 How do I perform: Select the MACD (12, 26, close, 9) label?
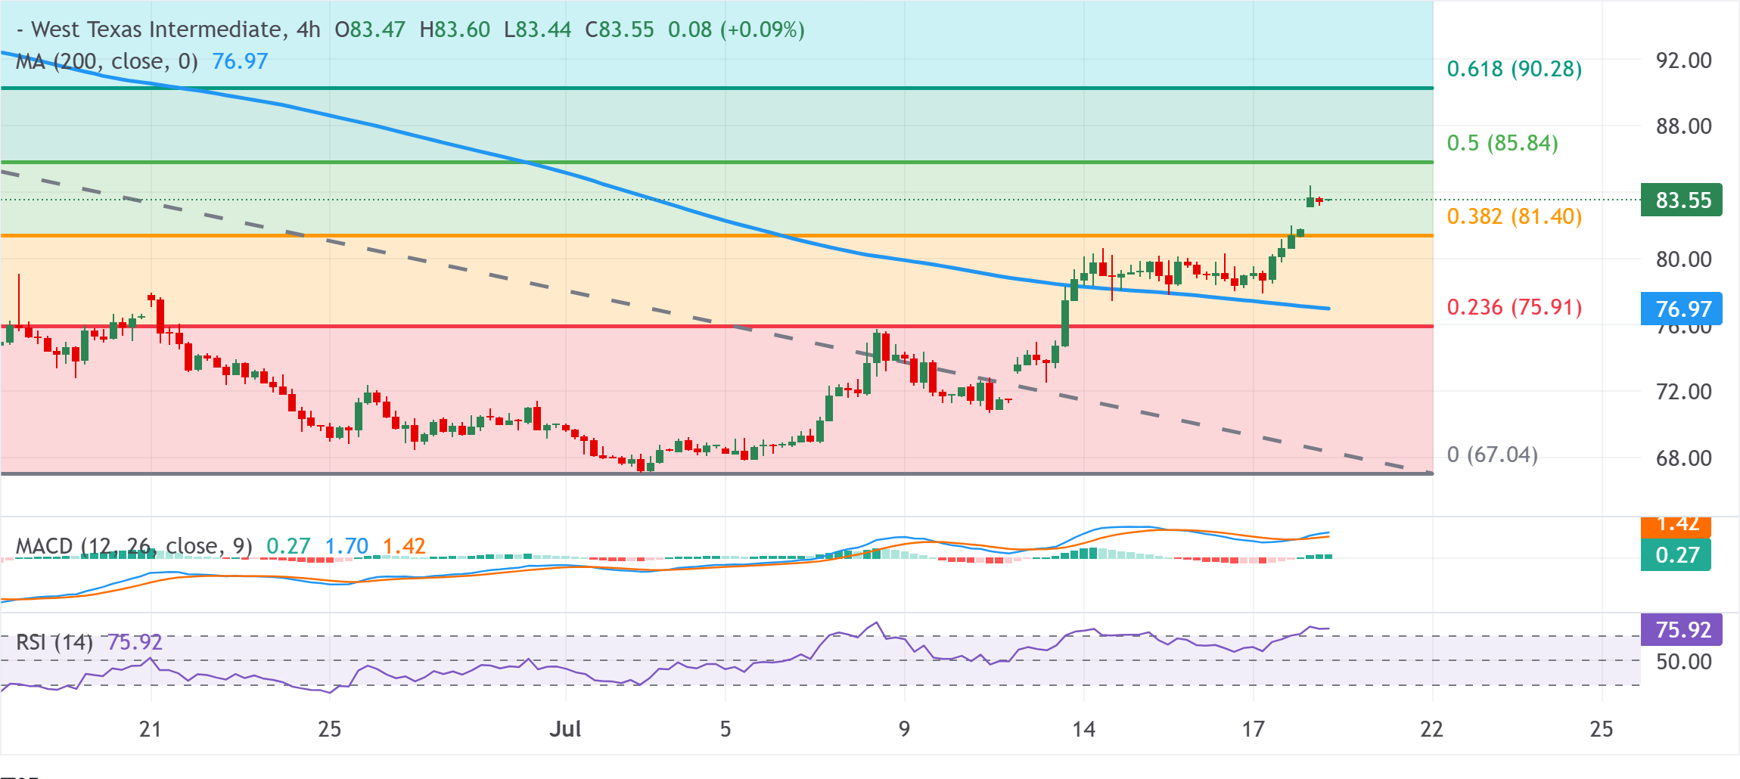134,546
